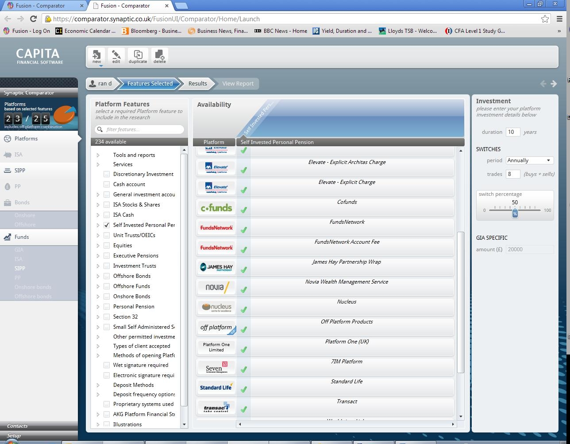This screenshot has height=444, width=570.
Task: Click the James Hay Partnership logo
Action: click(216, 268)
